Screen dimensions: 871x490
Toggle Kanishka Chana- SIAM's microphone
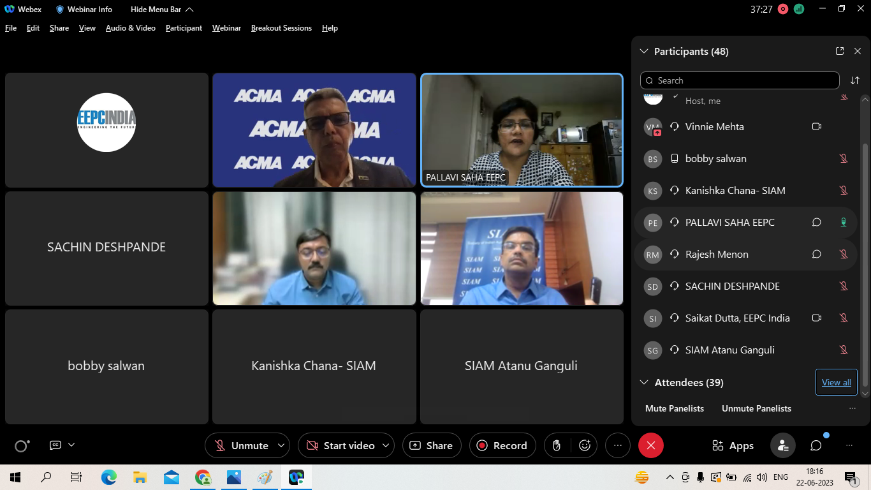click(x=844, y=190)
